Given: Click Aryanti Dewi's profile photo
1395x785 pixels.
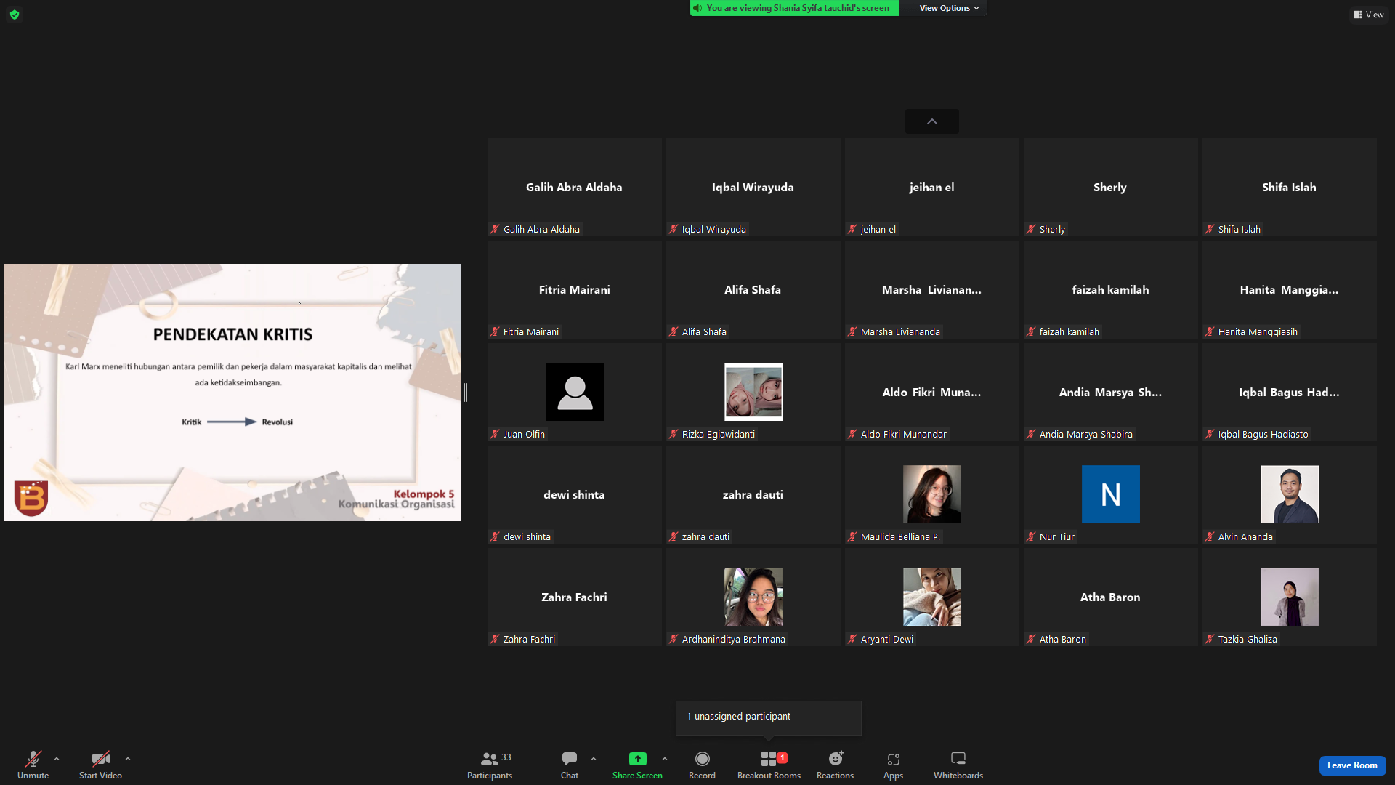Looking at the screenshot, I should [932, 597].
